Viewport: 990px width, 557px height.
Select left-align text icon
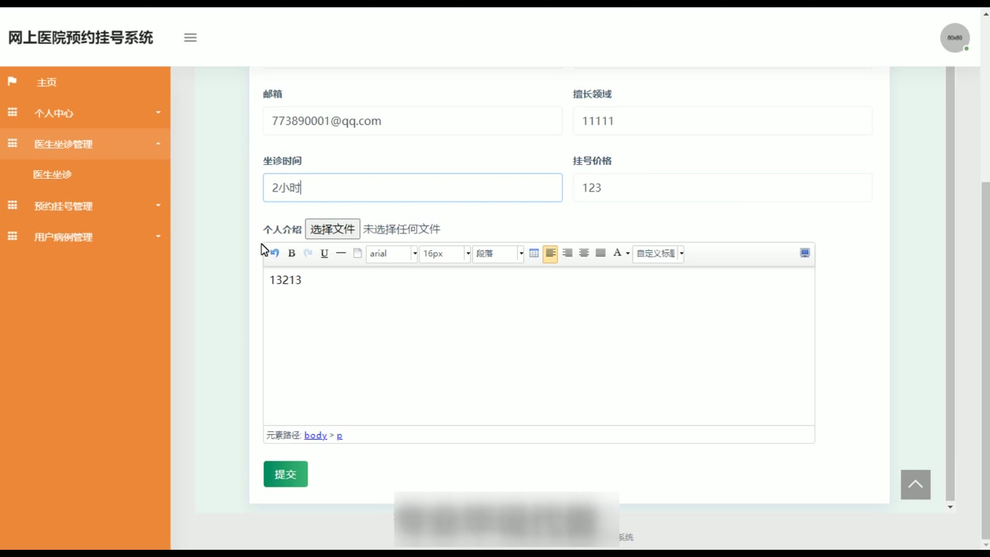pyautogui.click(x=550, y=253)
